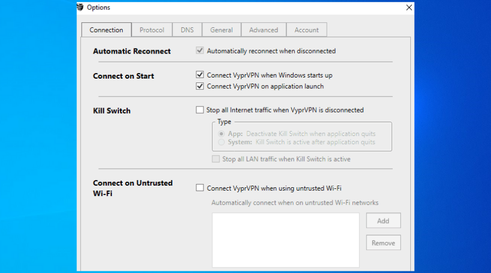Open the DNS tab
This screenshot has height=273, width=491.
point(187,30)
